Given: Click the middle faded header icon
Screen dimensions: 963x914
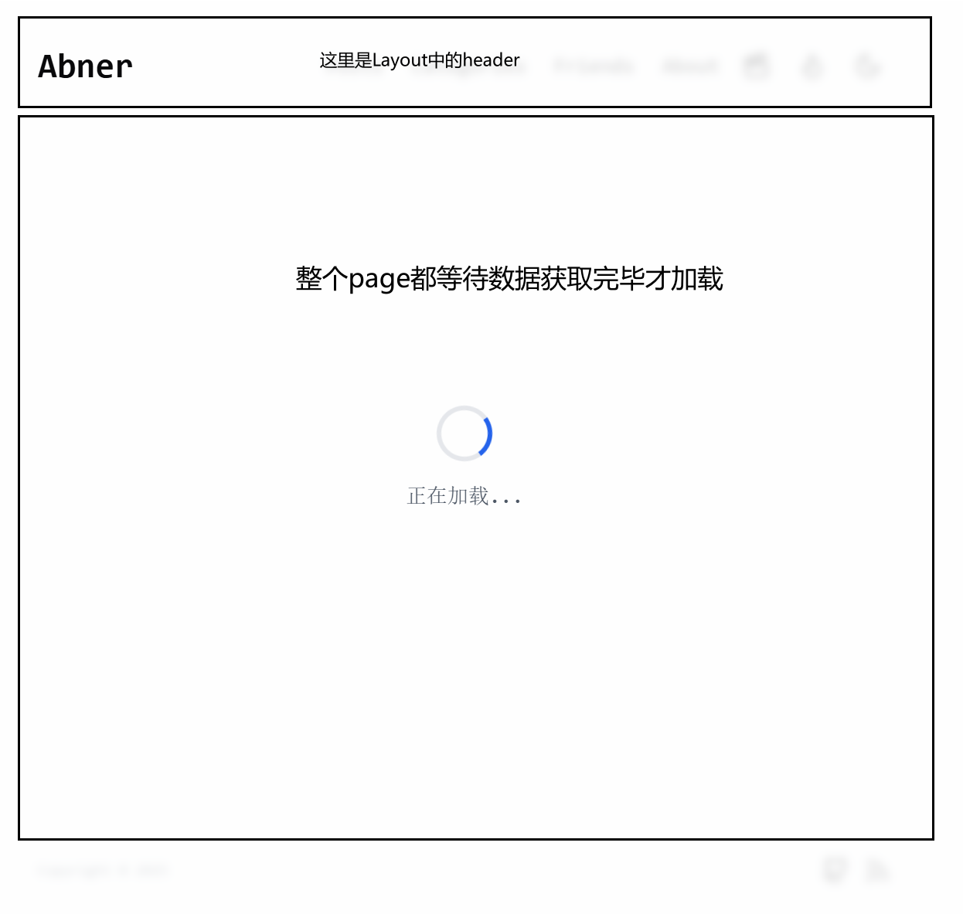Looking at the screenshot, I should 812,66.
